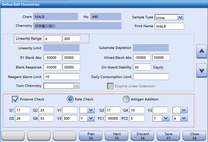The image size is (208, 142).
Task: Open the V3 dropdown showing Y
Action: click(91, 118)
